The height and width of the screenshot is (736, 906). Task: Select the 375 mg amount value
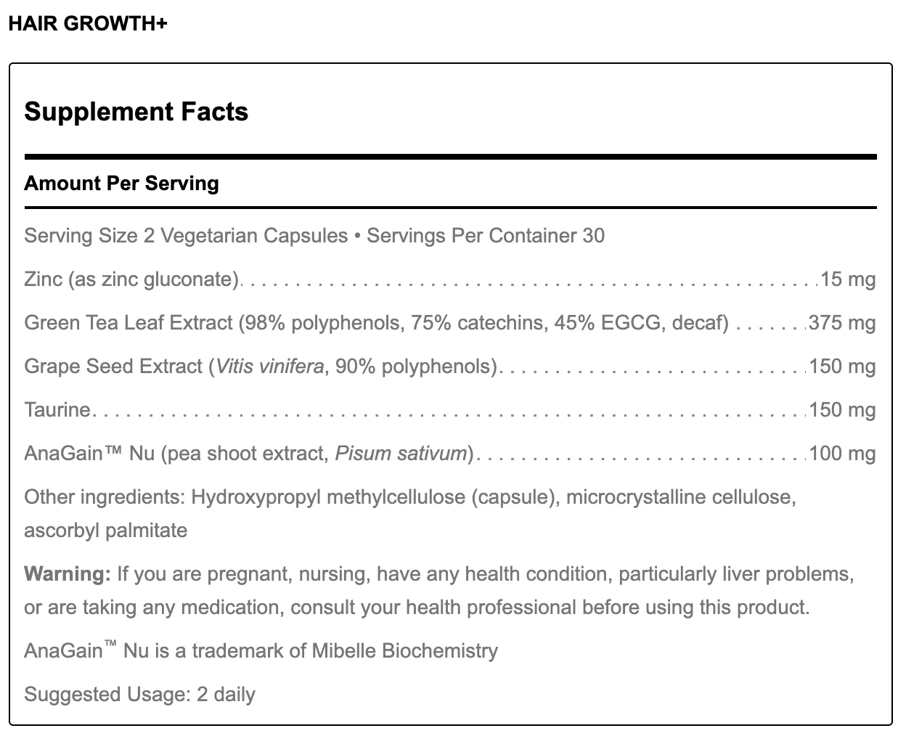pyautogui.click(x=842, y=323)
